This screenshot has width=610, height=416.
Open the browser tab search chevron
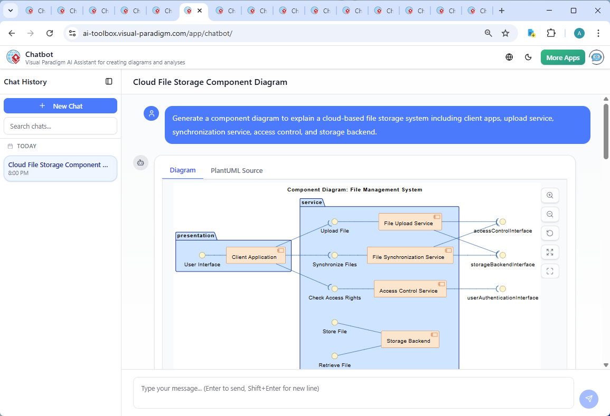pyautogui.click(x=10, y=10)
